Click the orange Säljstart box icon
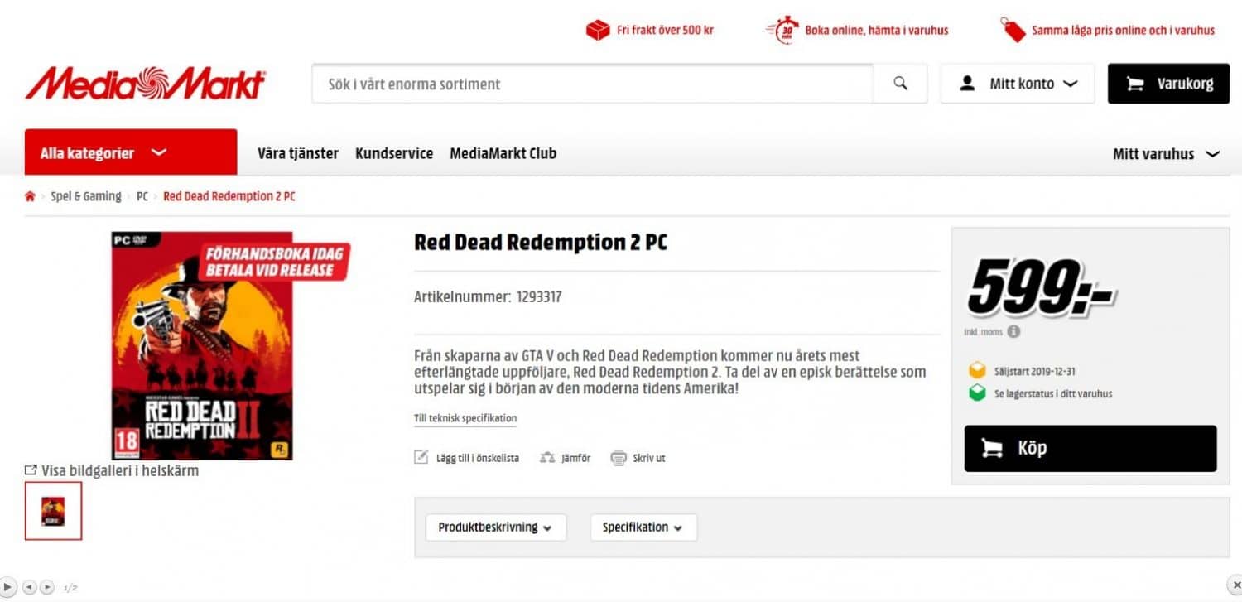The width and height of the screenshot is (1242, 602). pos(977,371)
